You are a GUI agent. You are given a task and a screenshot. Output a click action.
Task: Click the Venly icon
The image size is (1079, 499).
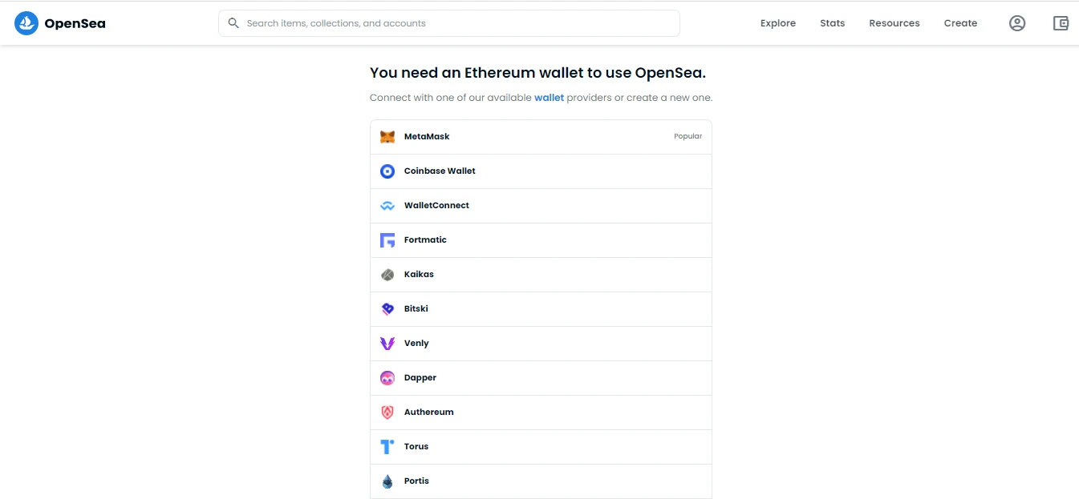click(x=387, y=344)
